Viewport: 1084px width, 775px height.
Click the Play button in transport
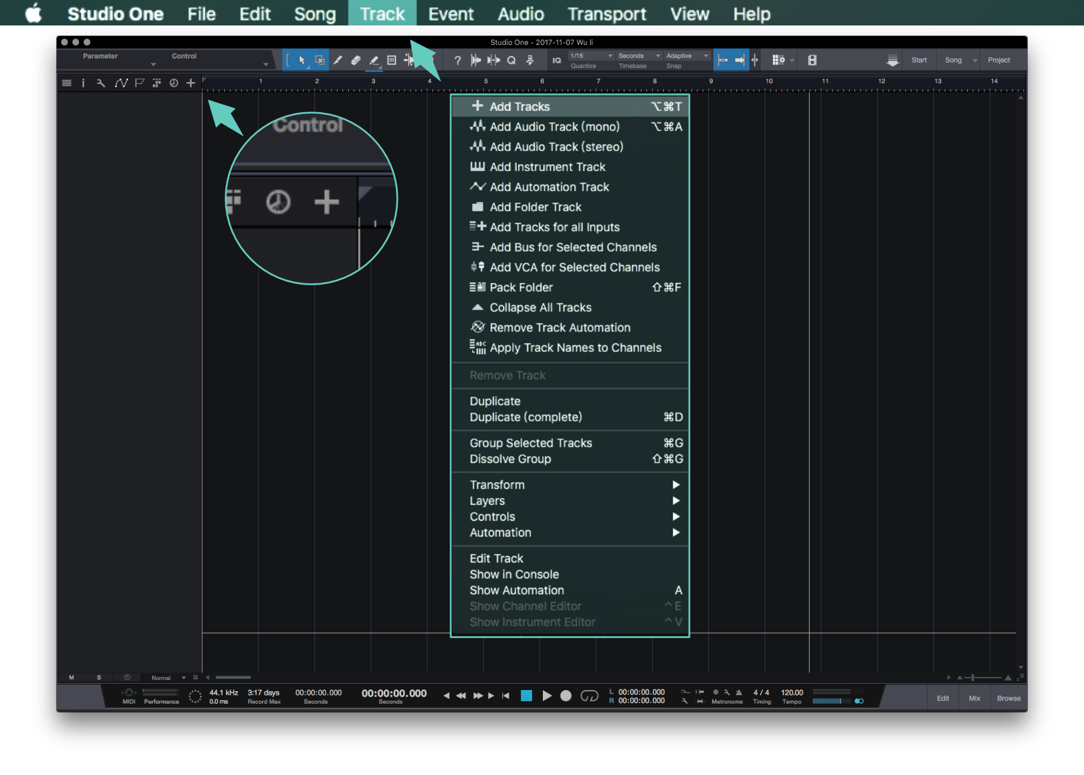point(547,696)
